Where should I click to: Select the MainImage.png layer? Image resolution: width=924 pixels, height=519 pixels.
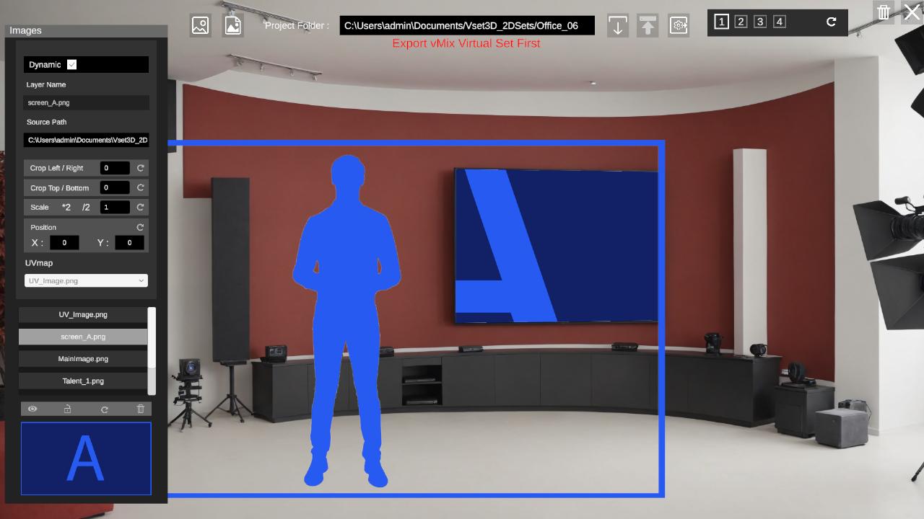[83, 359]
